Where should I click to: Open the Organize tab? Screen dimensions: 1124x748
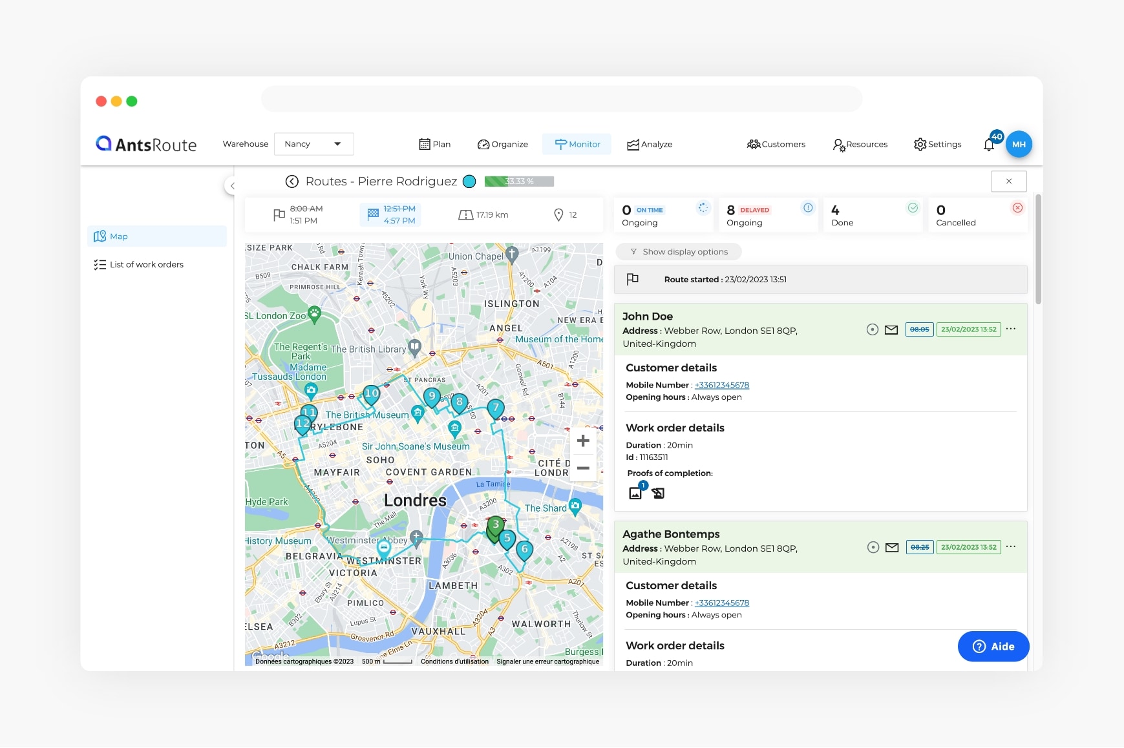point(503,144)
